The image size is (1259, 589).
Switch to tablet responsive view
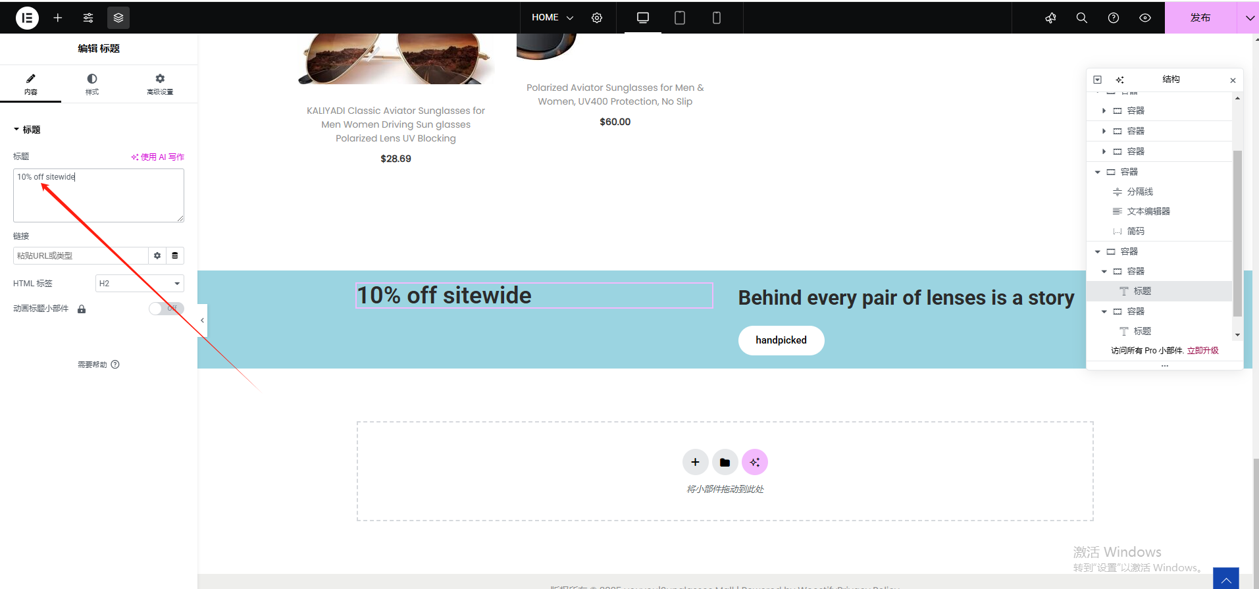coord(680,18)
